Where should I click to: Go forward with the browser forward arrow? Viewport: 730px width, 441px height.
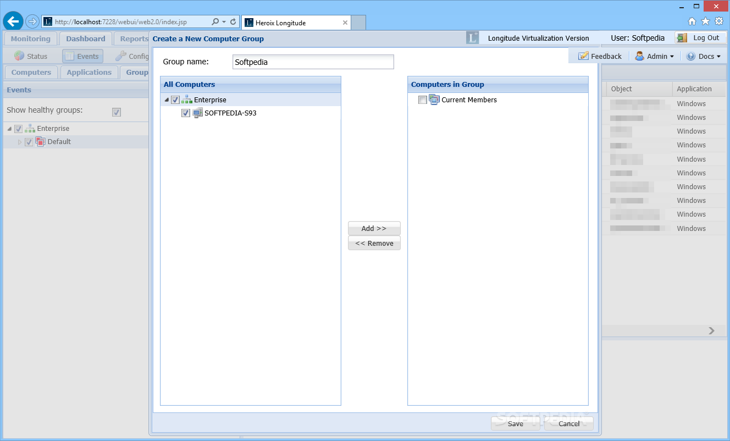pos(32,22)
